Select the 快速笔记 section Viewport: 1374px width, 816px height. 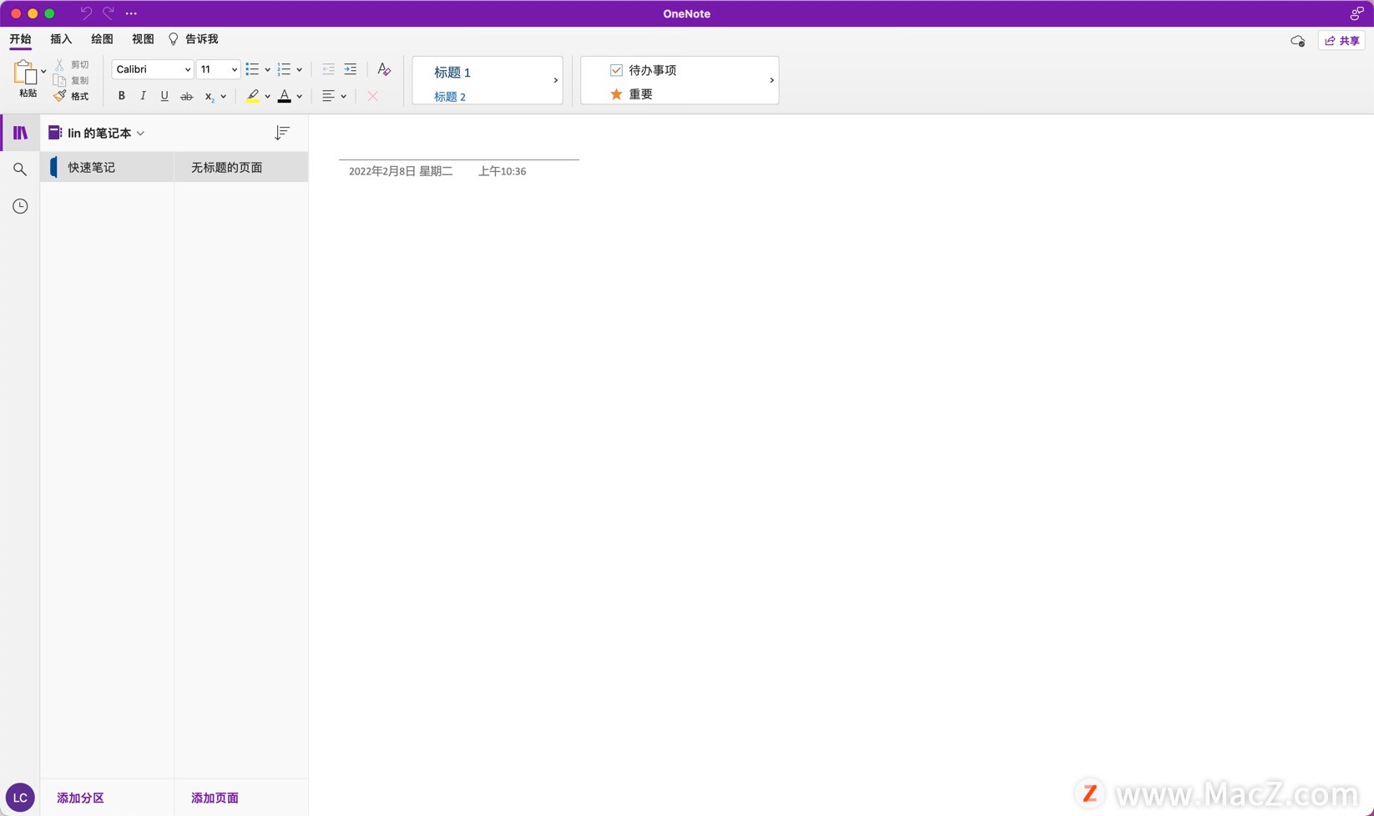click(x=107, y=167)
